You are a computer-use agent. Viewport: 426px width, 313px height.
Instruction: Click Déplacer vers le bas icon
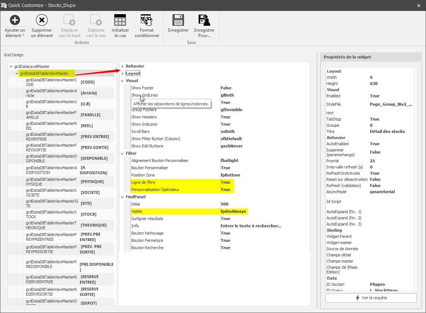pyautogui.click(x=96, y=20)
